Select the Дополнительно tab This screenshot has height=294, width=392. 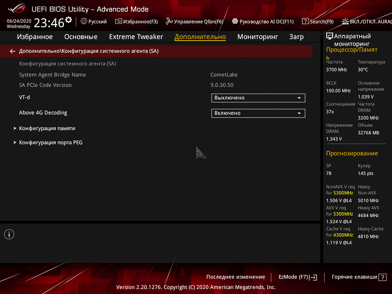[200, 37]
